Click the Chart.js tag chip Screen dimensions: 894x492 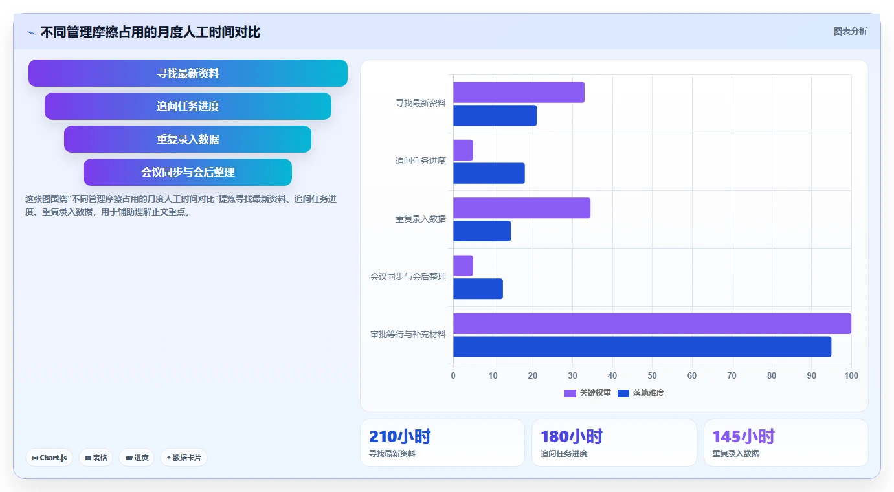49,458
